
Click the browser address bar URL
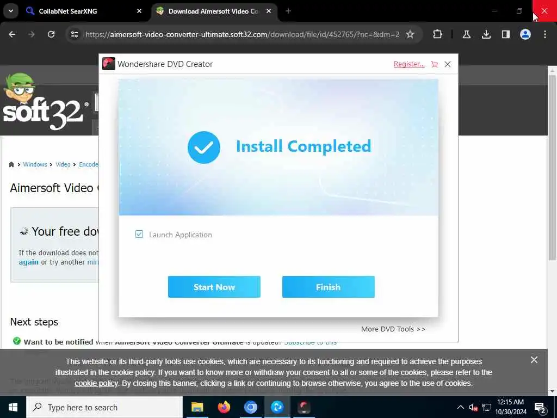242,34
